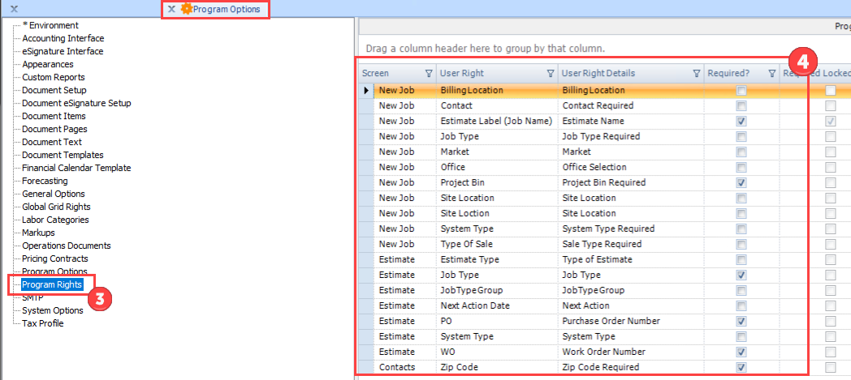The width and height of the screenshot is (851, 380).
Task: Select Document Setup in the tree
Action: click(x=54, y=91)
